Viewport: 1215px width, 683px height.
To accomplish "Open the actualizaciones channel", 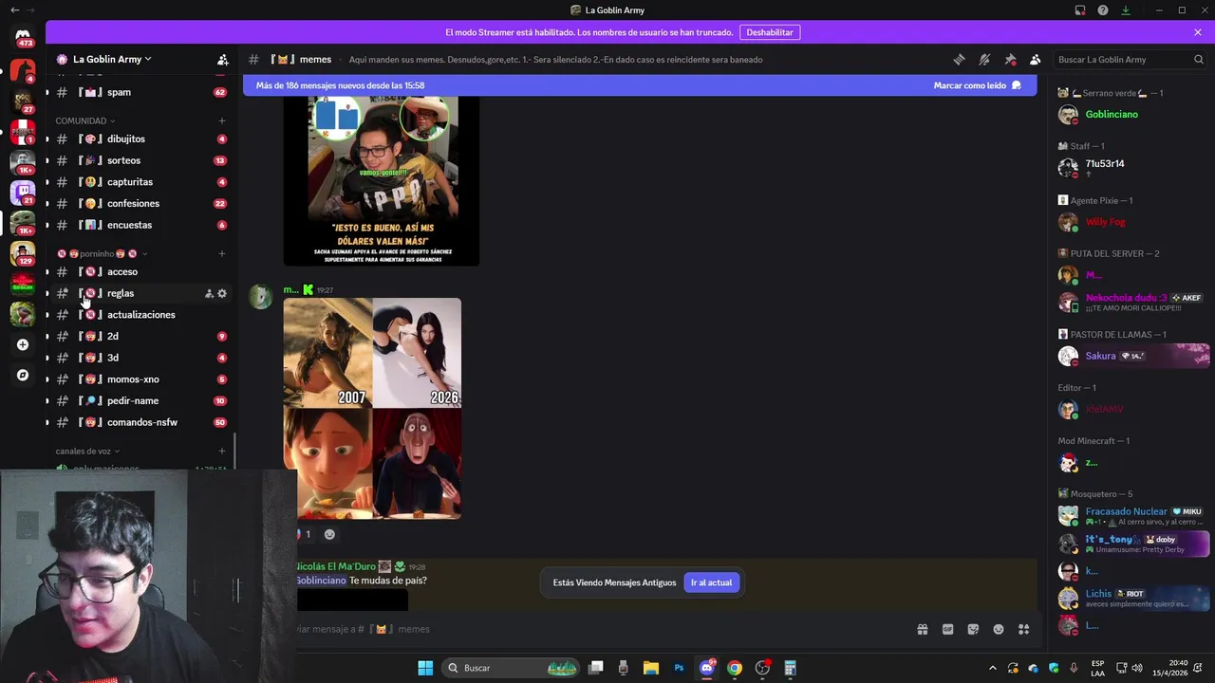I will 140,315.
